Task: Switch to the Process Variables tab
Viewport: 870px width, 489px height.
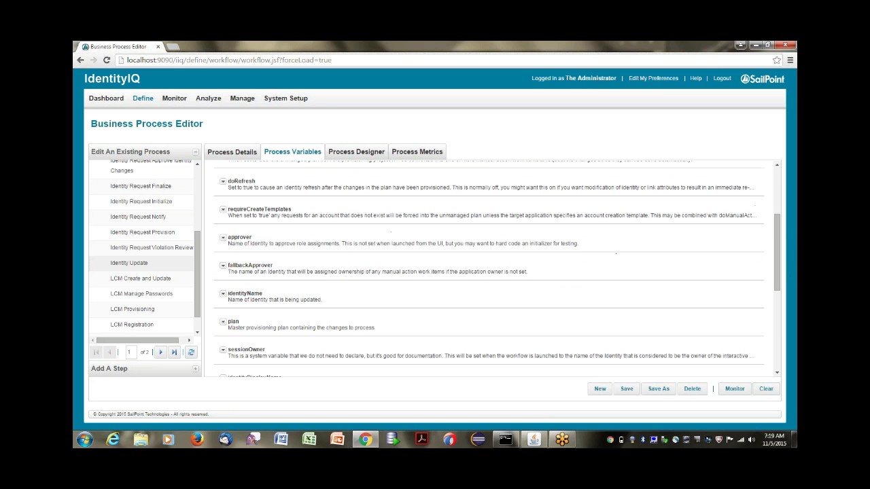Action: (292, 151)
